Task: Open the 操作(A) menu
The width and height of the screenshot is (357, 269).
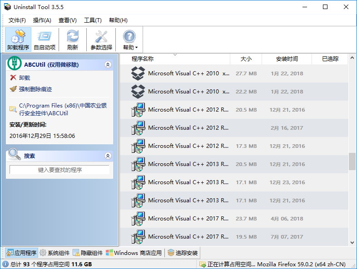Action: click(42, 20)
